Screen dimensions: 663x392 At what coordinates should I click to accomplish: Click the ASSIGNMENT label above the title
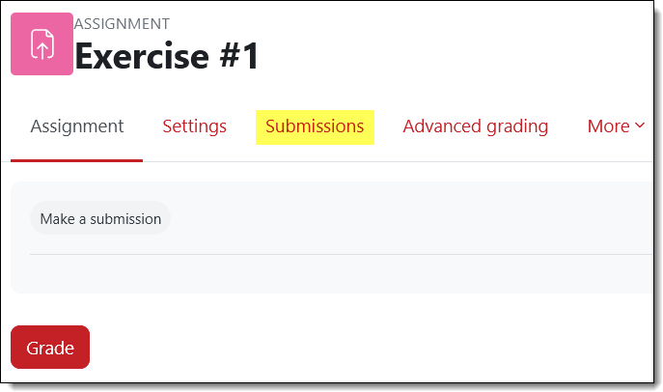122,23
